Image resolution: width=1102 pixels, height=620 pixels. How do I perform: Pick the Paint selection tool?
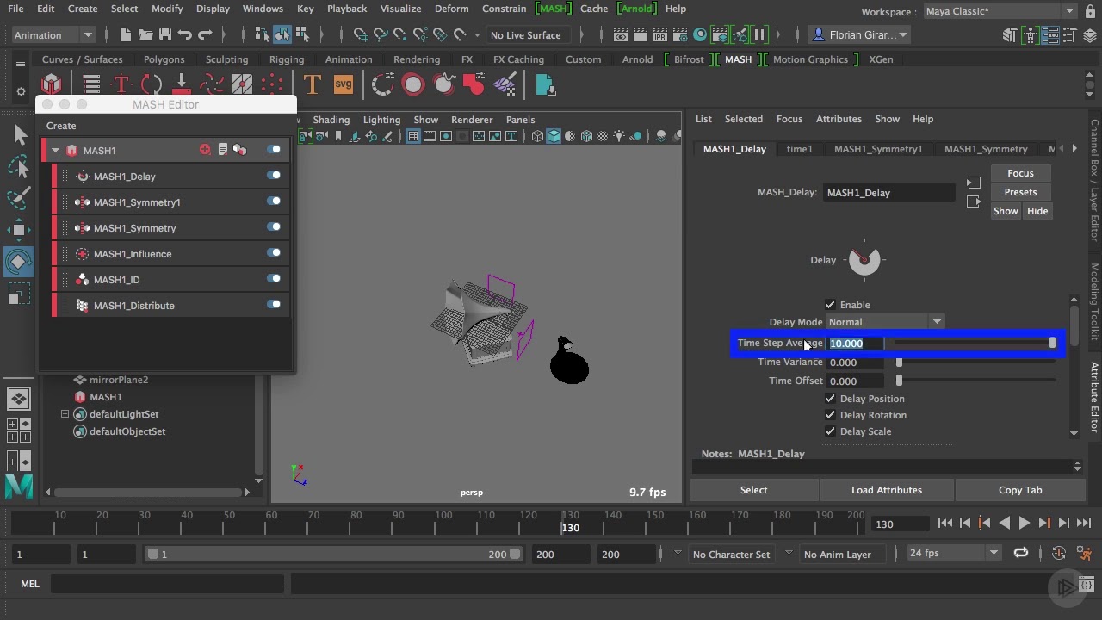pos(19,198)
